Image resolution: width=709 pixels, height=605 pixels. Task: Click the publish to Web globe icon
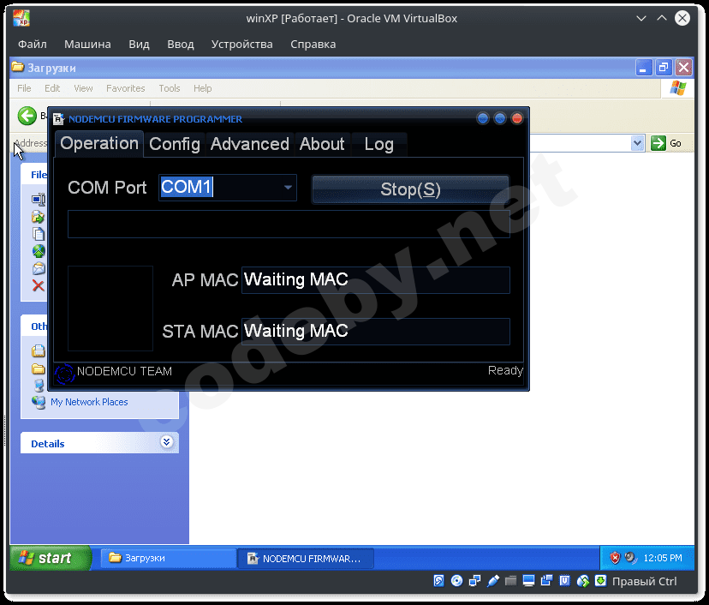tap(39, 251)
